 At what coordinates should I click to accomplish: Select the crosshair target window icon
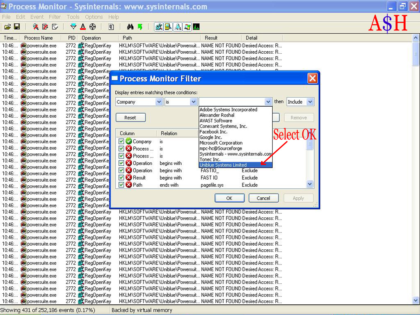(x=92, y=27)
